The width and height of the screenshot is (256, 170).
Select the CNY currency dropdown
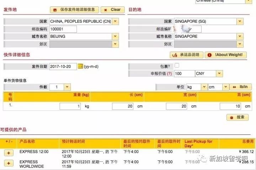tap(209, 74)
